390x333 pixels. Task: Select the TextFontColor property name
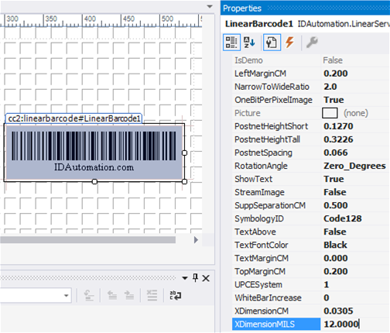(261, 245)
